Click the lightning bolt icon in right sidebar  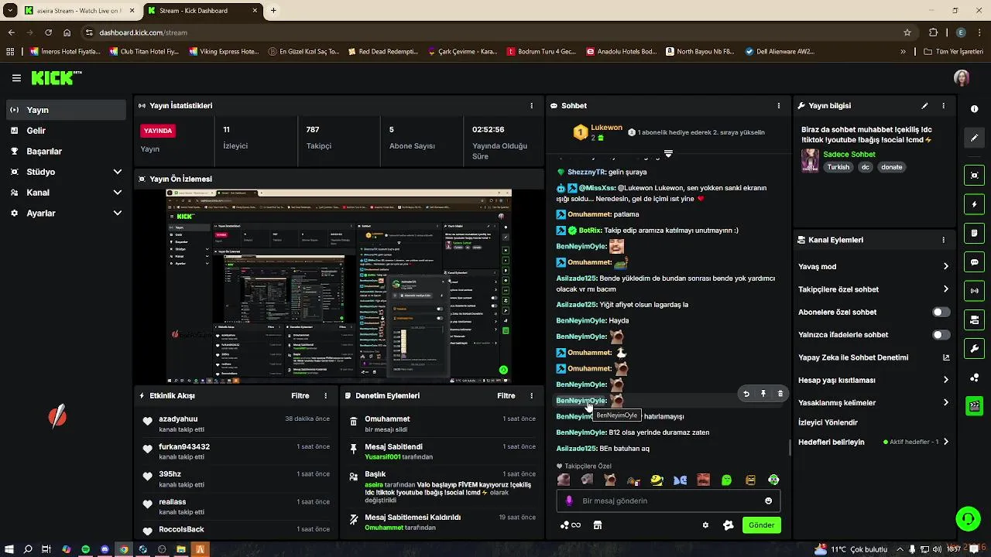pyautogui.click(x=974, y=204)
